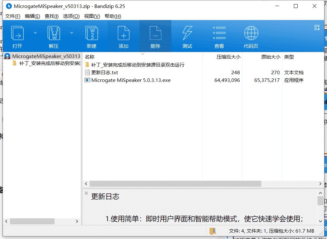Image resolution: width=327 pixels, height=239 pixels.
Task: Click the Add (添加) toolbar icon
Action: pyautogui.click(x=123, y=33)
